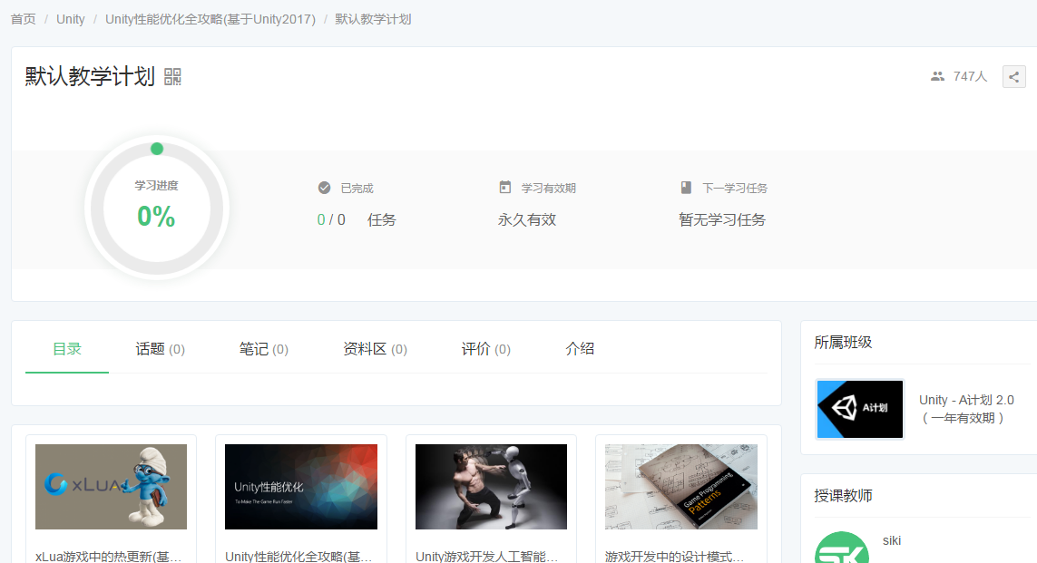Go to 首页 in the breadcrumb
This screenshot has height=563, width=1037.
tap(24, 19)
